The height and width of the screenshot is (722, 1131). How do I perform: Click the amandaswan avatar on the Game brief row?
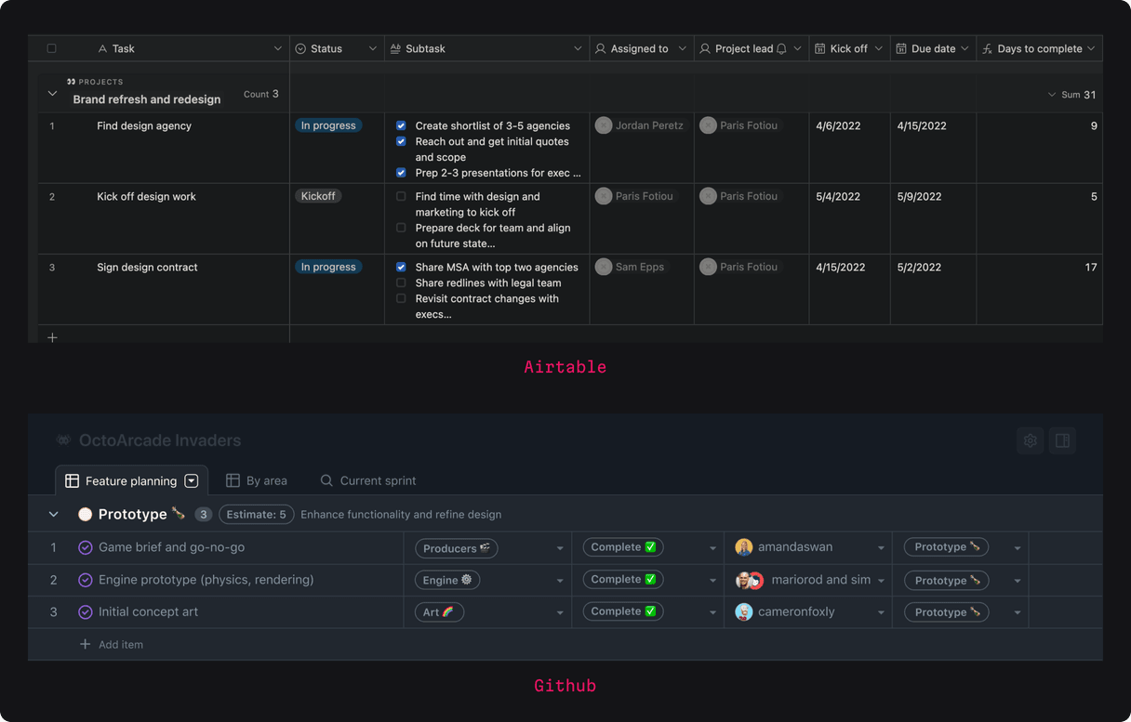(743, 547)
